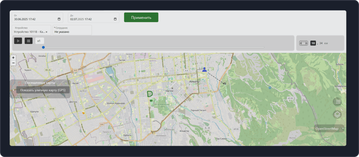This screenshot has width=359, height=157.
Task: Pause the route playback
Action: 29,41
